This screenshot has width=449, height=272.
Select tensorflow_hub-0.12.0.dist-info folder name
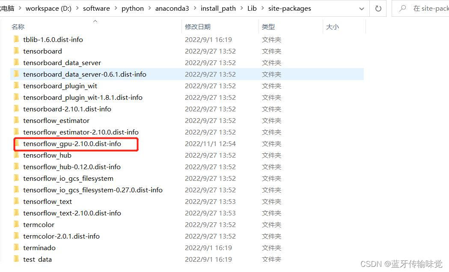point(72,167)
